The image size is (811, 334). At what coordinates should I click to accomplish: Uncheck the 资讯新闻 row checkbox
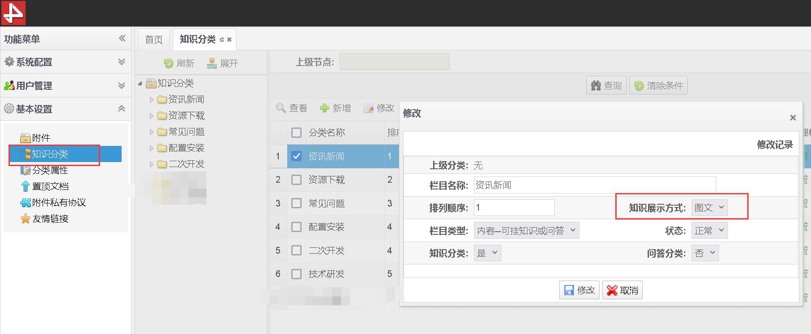pos(296,156)
